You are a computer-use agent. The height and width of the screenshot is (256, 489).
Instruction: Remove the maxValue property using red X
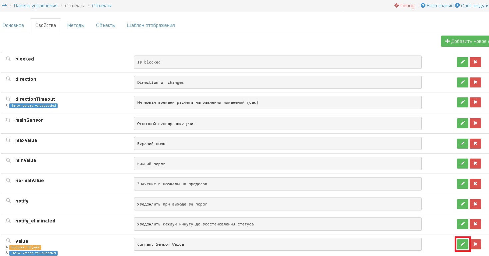(x=475, y=144)
